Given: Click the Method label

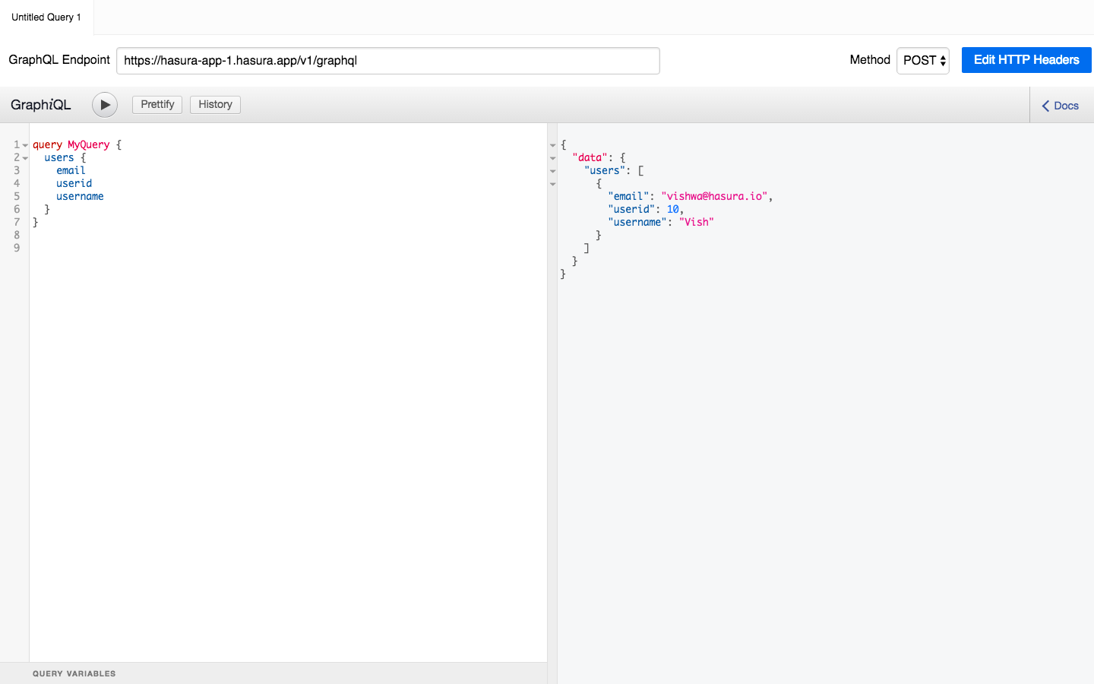Looking at the screenshot, I should [x=870, y=60].
